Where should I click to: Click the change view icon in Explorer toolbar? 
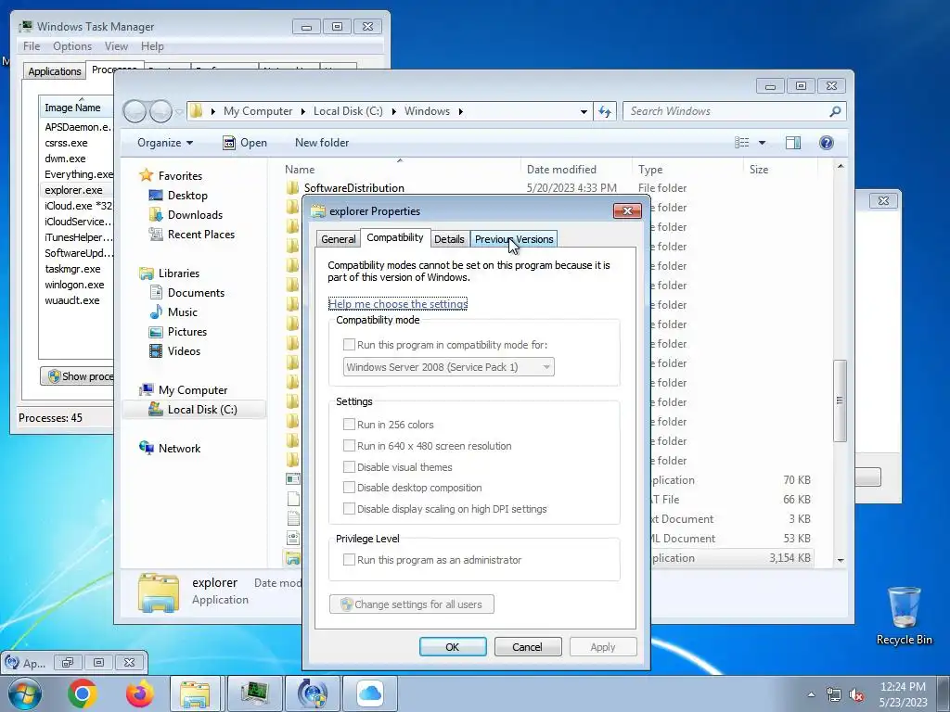coord(741,142)
